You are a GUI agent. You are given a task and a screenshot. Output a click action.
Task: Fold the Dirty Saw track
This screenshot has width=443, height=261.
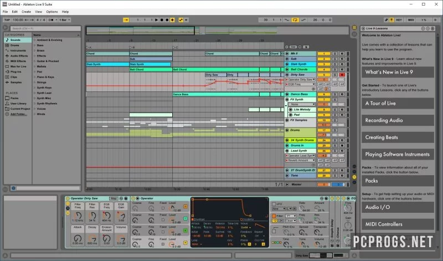coord(287,75)
